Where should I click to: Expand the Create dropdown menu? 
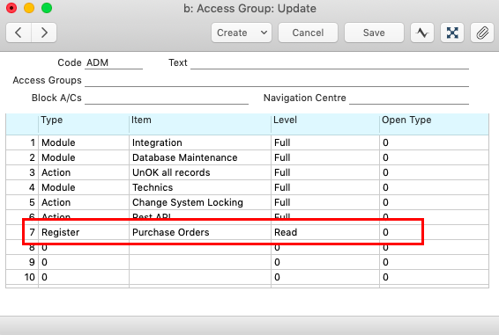click(242, 33)
